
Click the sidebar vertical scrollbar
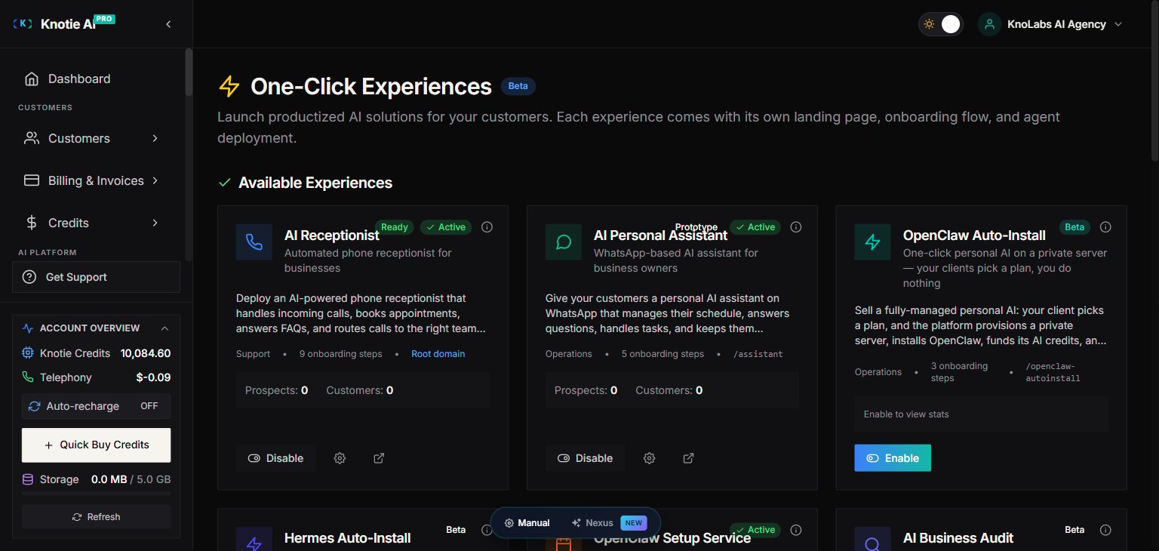(x=189, y=72)
